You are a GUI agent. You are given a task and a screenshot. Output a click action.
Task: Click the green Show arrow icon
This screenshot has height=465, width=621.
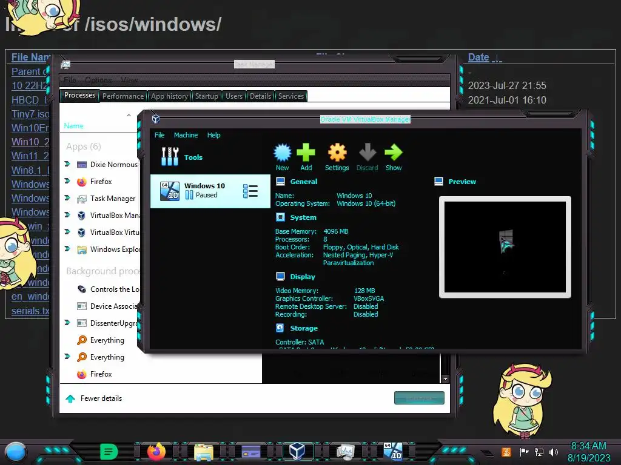point(393,153)
